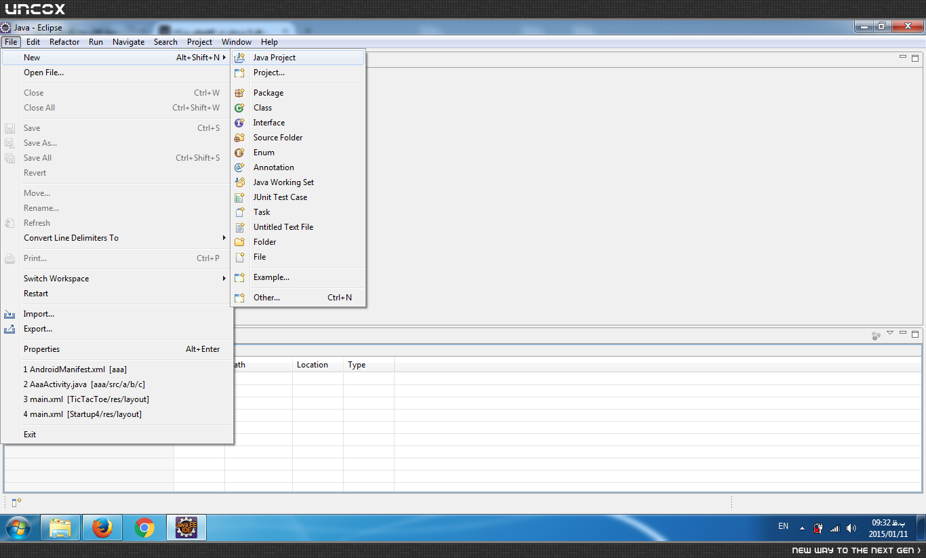
Task: Maximize the bottom view panel
Action: point(915,334)
